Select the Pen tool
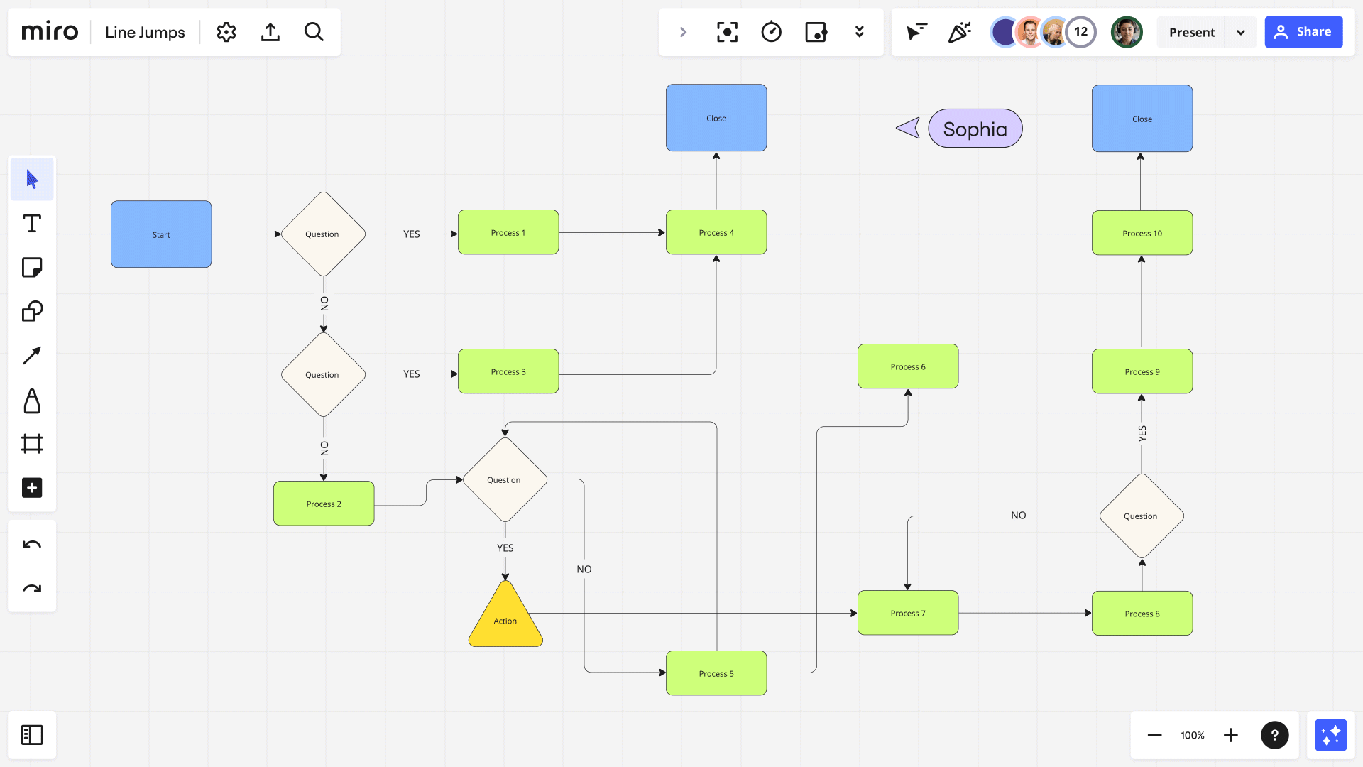 coord(32,401)
